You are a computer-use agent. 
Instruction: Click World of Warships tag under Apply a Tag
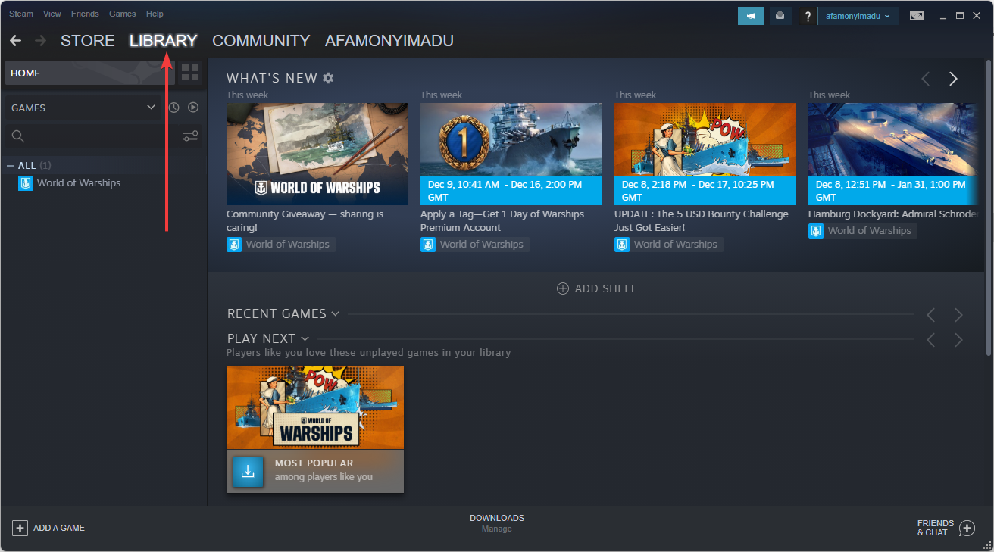click(482, 245)
